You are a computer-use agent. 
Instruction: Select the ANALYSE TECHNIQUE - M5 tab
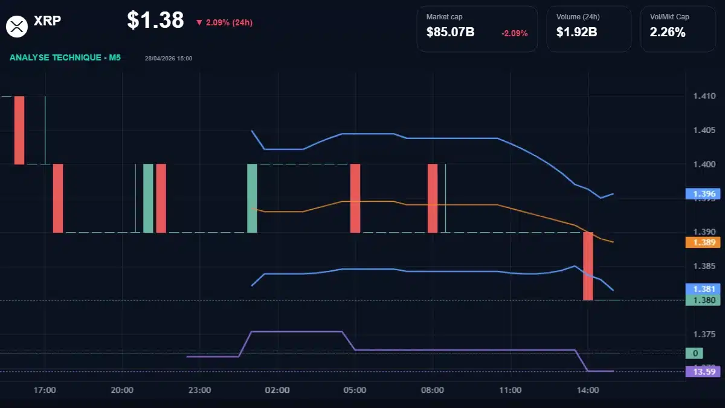65,58
